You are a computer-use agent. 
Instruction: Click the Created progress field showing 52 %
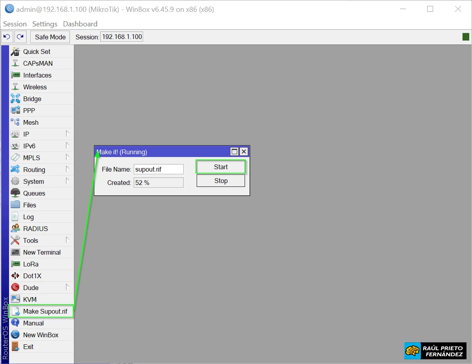pos(159,182)
